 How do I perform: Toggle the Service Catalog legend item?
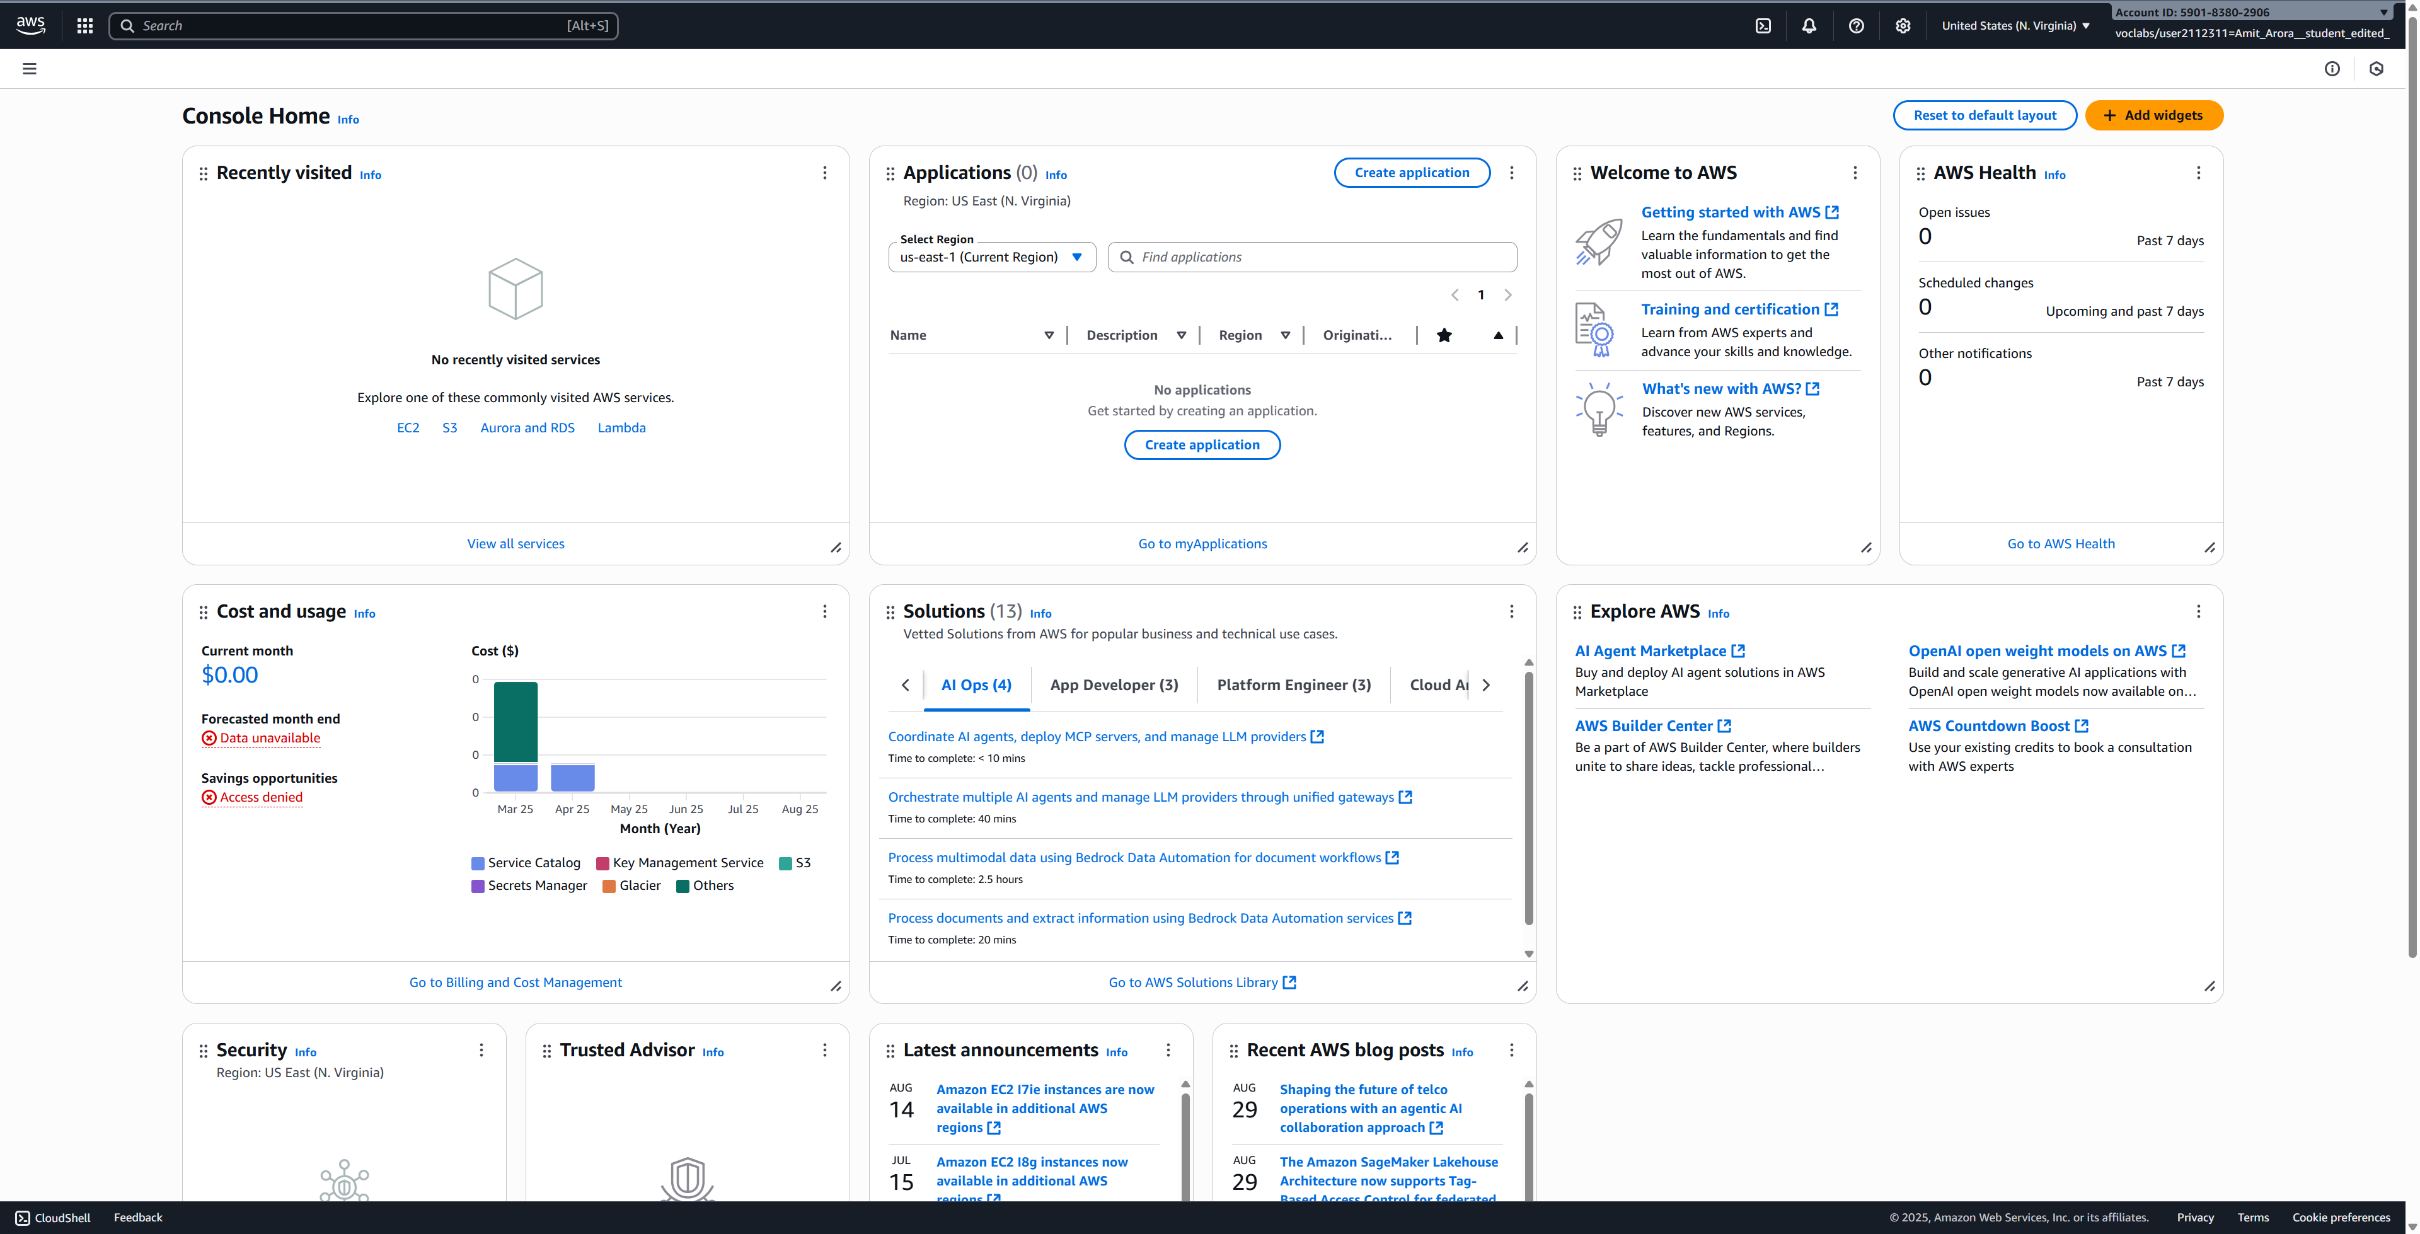point(525,863)
